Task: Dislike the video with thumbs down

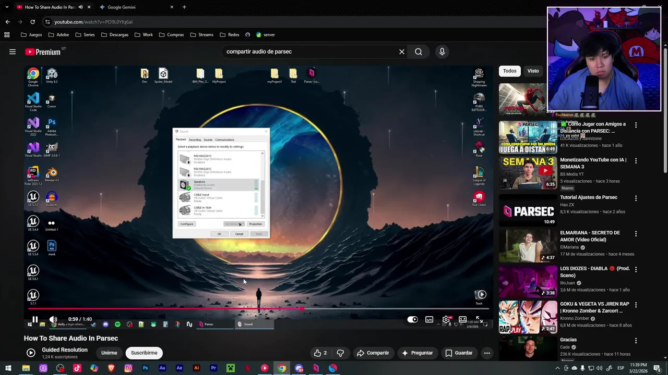Action: (340, 353)
